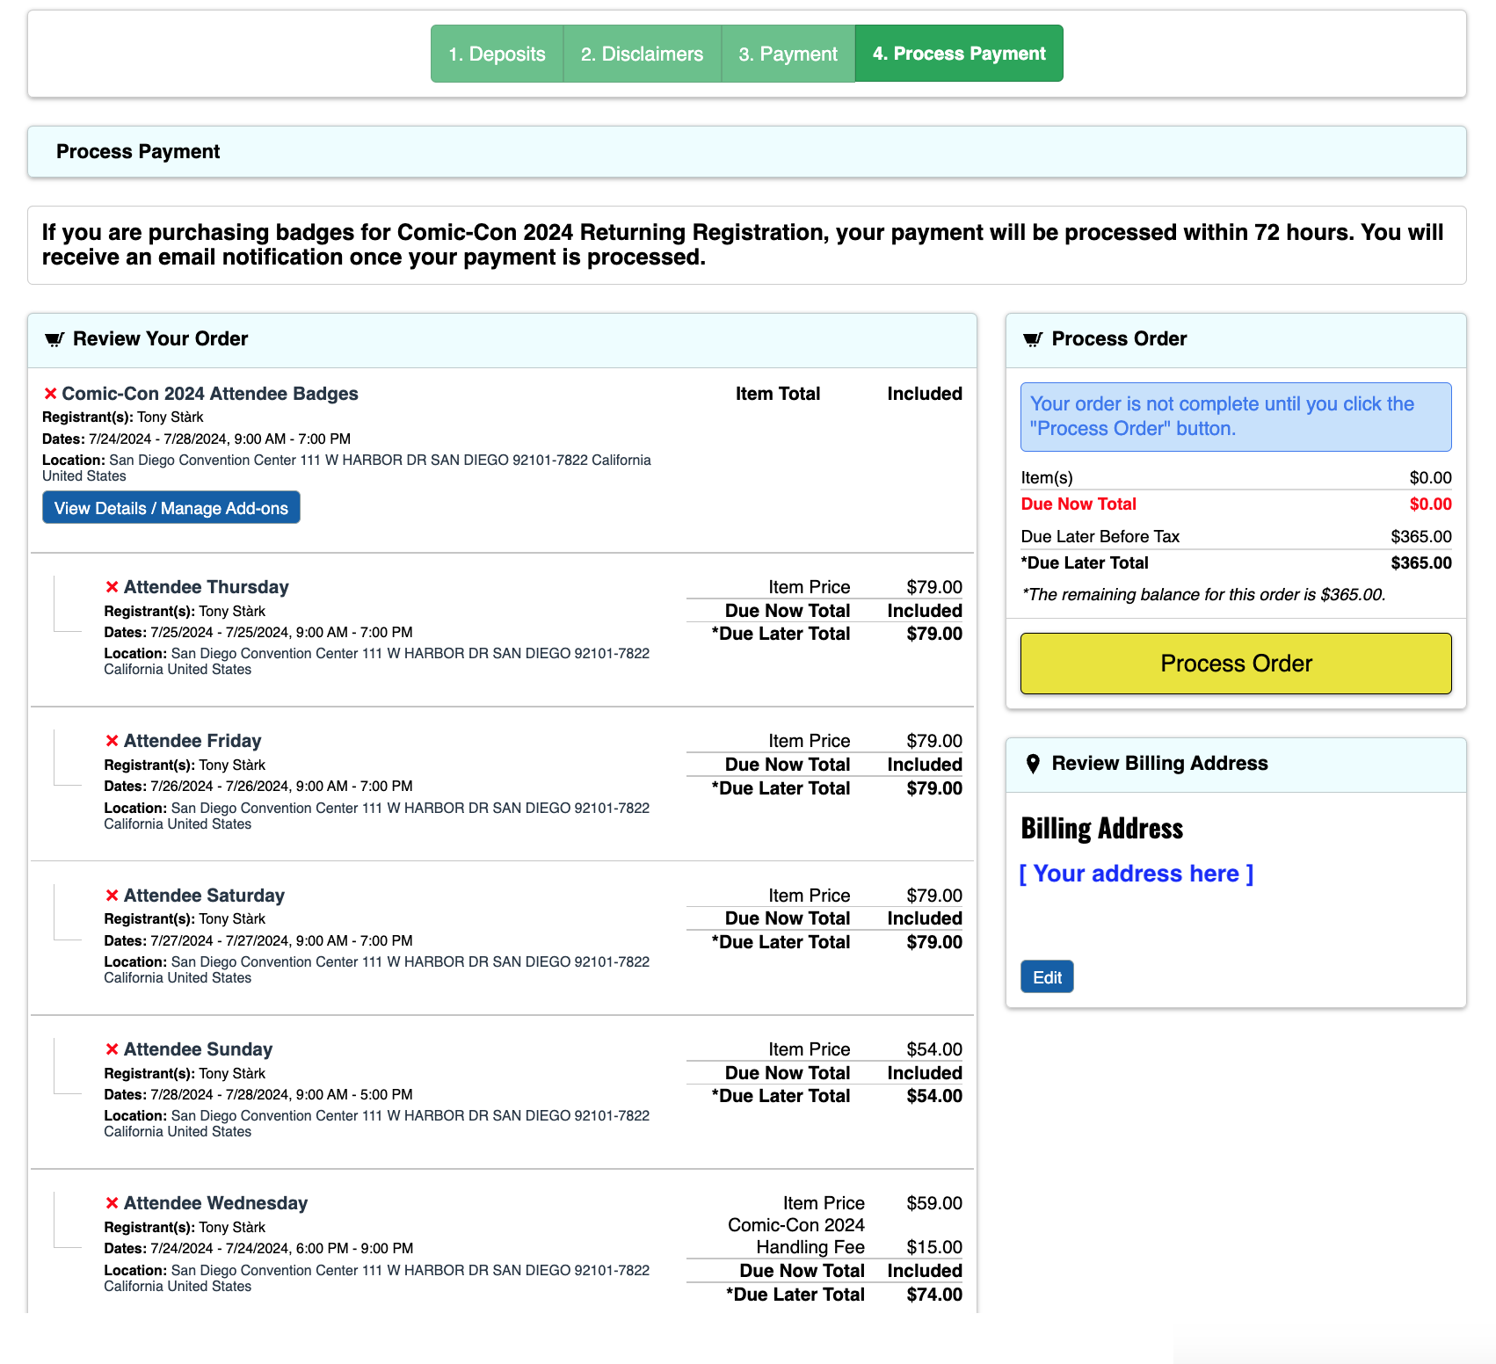Click the yellow Process Order button

[x=1236, y=664]
